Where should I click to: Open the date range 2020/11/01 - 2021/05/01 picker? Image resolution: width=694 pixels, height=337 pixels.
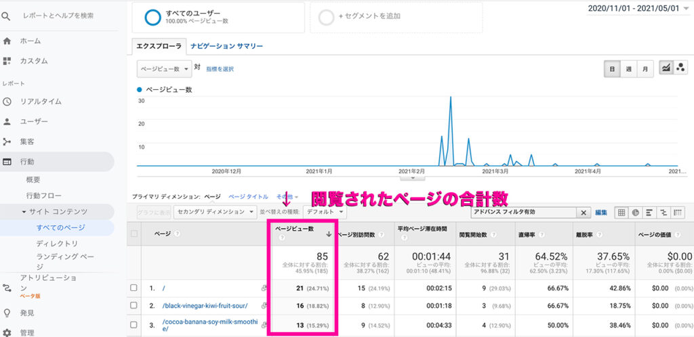pyautogui.click(x=638, y=8)
